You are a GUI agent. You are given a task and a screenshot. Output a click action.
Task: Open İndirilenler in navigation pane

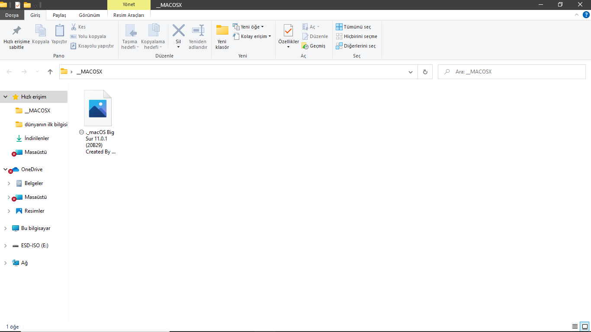pyautogui.click(x=37, y=138)
